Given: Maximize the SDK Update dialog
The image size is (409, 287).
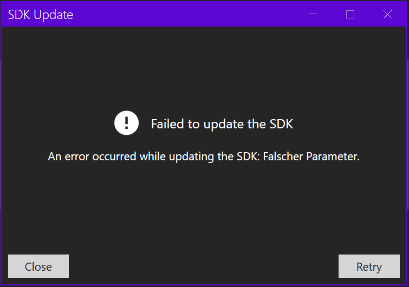Looking at the screenshot, I should coord(350,15).
